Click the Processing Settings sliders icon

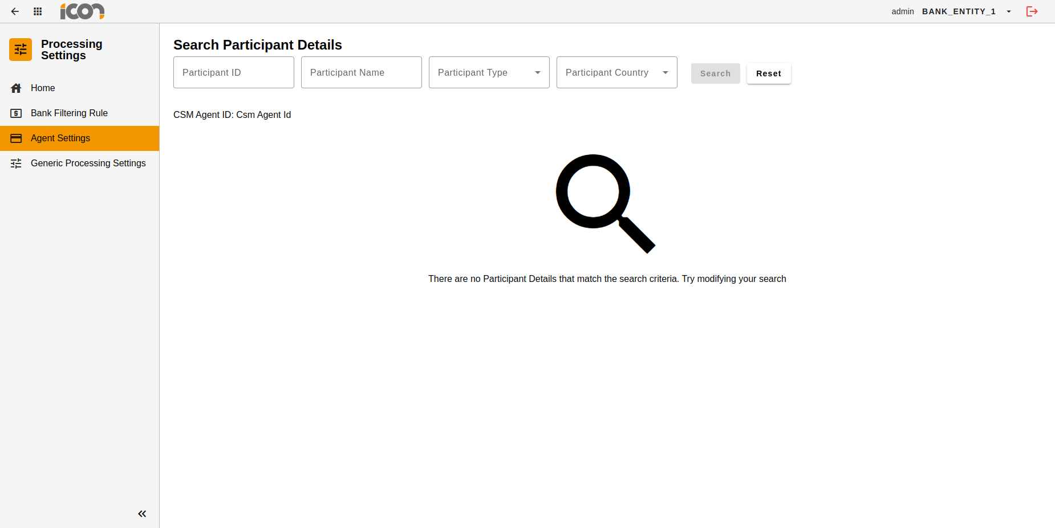pyautogui.click(x=20, y=50)
